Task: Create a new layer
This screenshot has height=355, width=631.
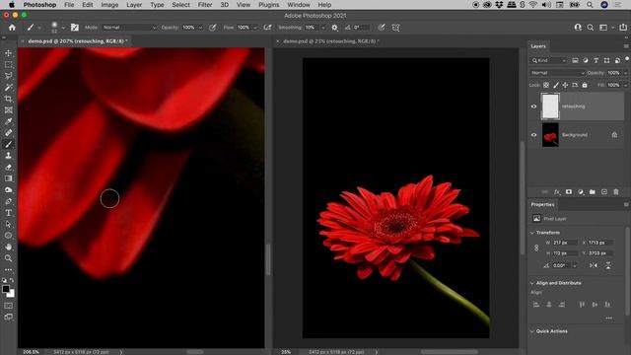Action: click(x=604, y=192)
